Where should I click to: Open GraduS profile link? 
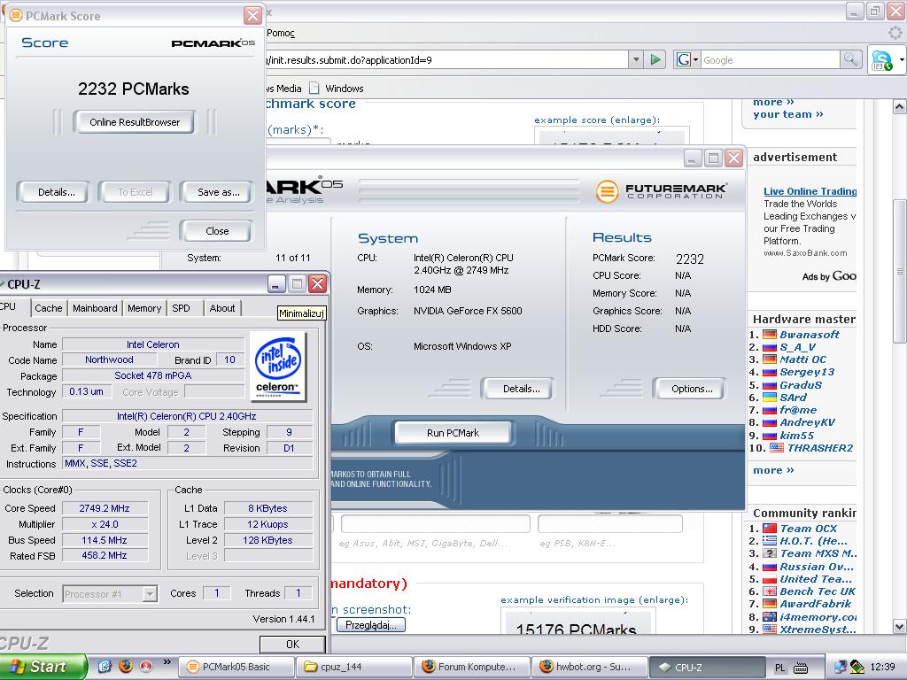801,384
